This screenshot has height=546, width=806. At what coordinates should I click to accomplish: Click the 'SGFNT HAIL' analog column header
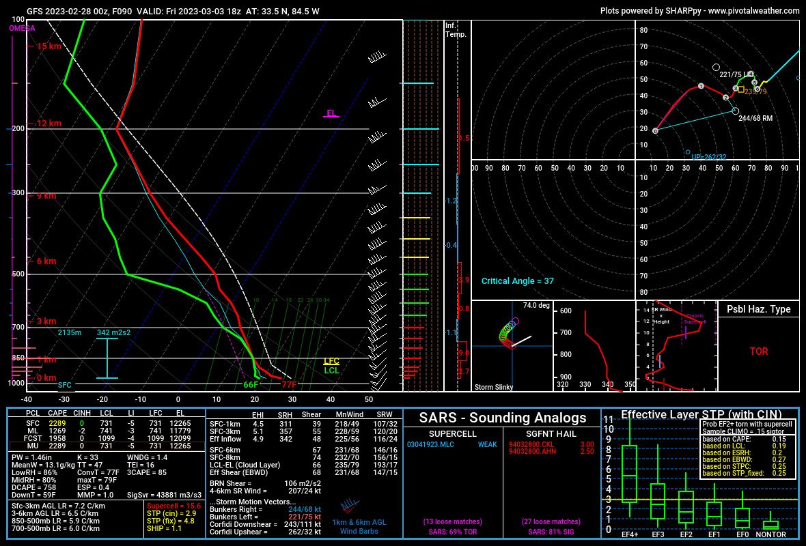pyautogui.click(x=551, y=433)
